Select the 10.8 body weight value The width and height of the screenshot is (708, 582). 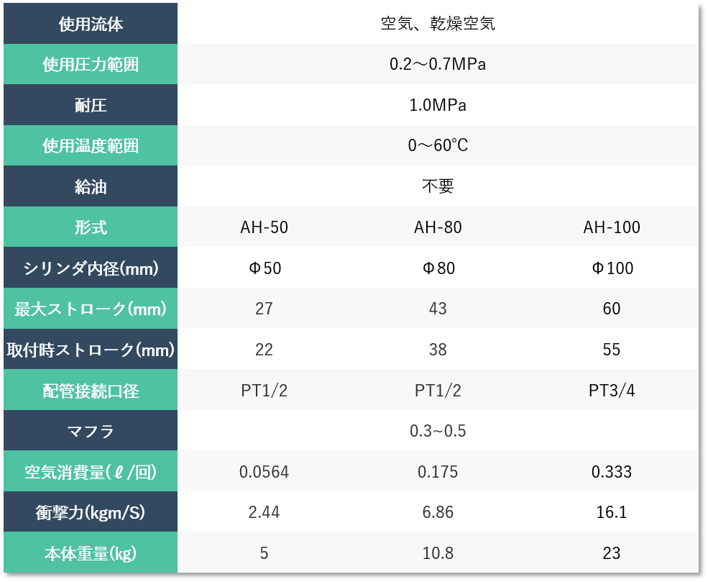438,553
